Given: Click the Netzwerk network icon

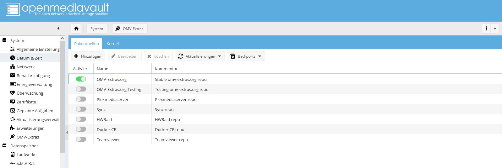Looking at the screenshot, I should [13, 67].
